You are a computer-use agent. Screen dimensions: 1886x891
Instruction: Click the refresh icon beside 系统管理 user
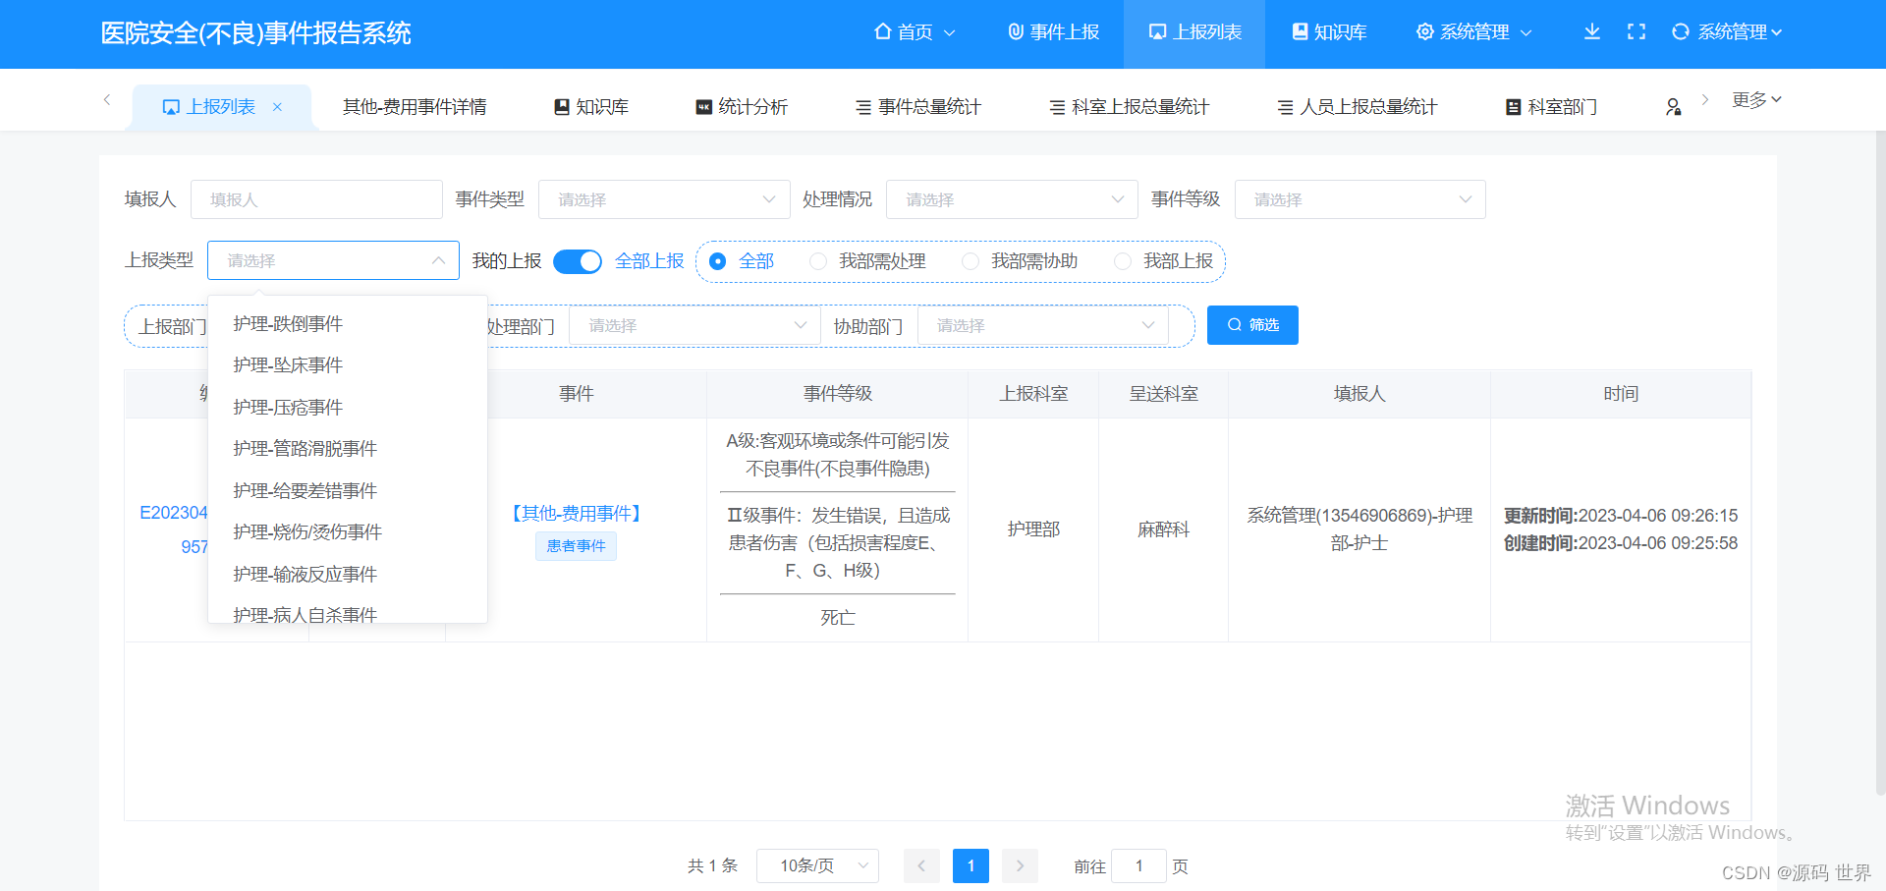click(1681, 31)
